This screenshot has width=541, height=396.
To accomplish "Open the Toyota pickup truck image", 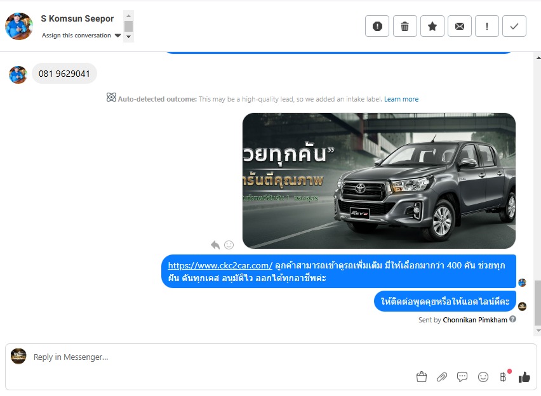I will click(x=379, y=181).
